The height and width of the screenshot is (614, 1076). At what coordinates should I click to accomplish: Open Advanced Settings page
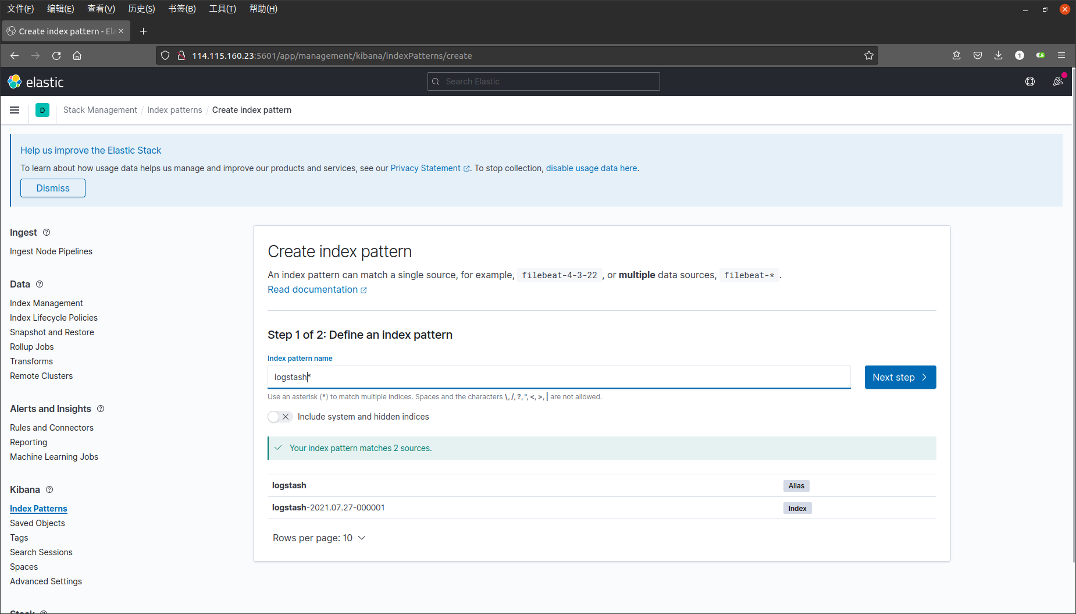46,581
